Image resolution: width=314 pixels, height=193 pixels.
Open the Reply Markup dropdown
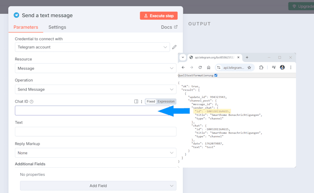point(95,153)
